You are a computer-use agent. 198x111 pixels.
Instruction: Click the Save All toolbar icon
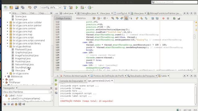23,7
